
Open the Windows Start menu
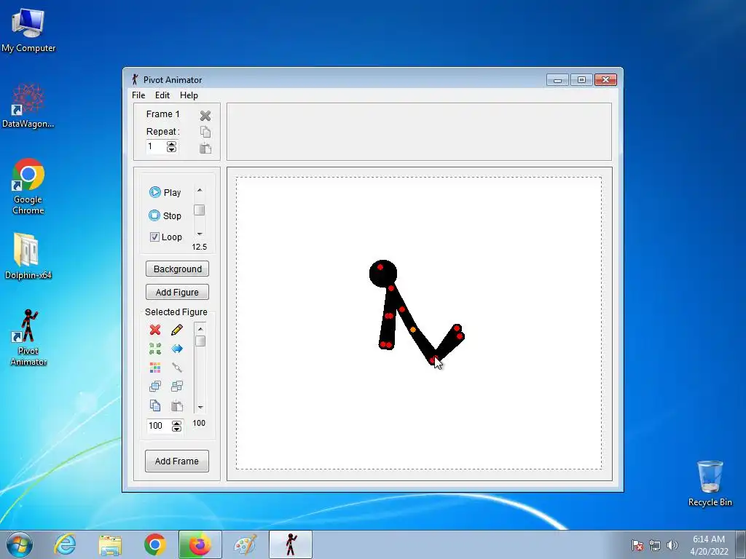click(19, 544)
